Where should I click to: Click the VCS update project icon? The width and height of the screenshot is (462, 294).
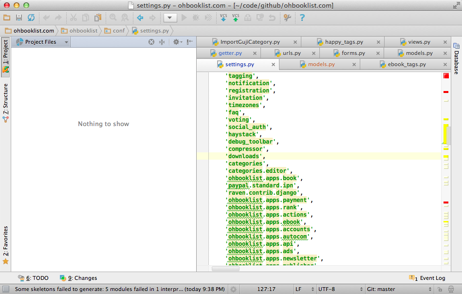[x=223, y=18]
